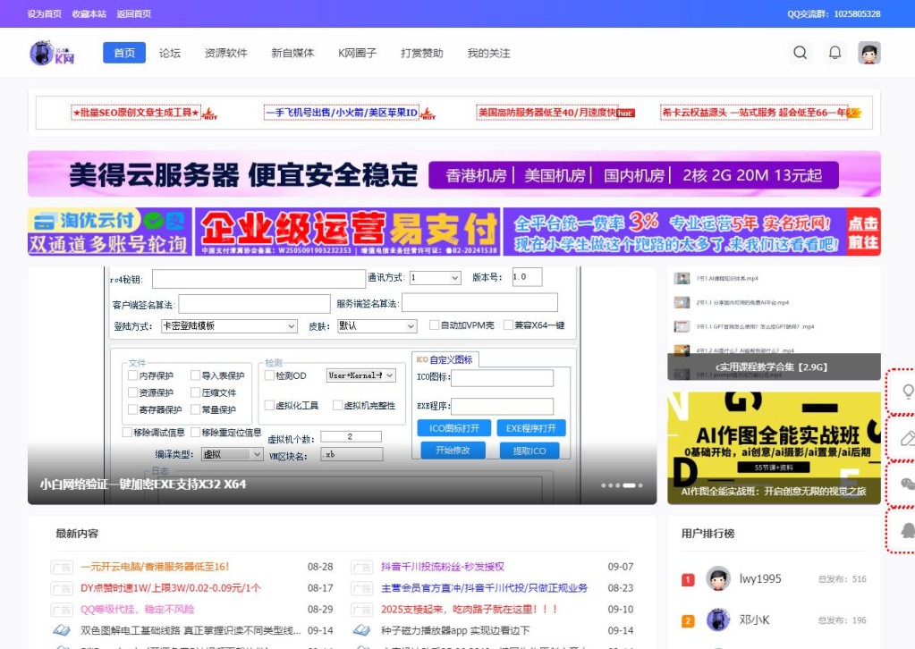Screen dimensions: 915x649
Task: Open the 论坛 menu item
Action: pos(170,53)
